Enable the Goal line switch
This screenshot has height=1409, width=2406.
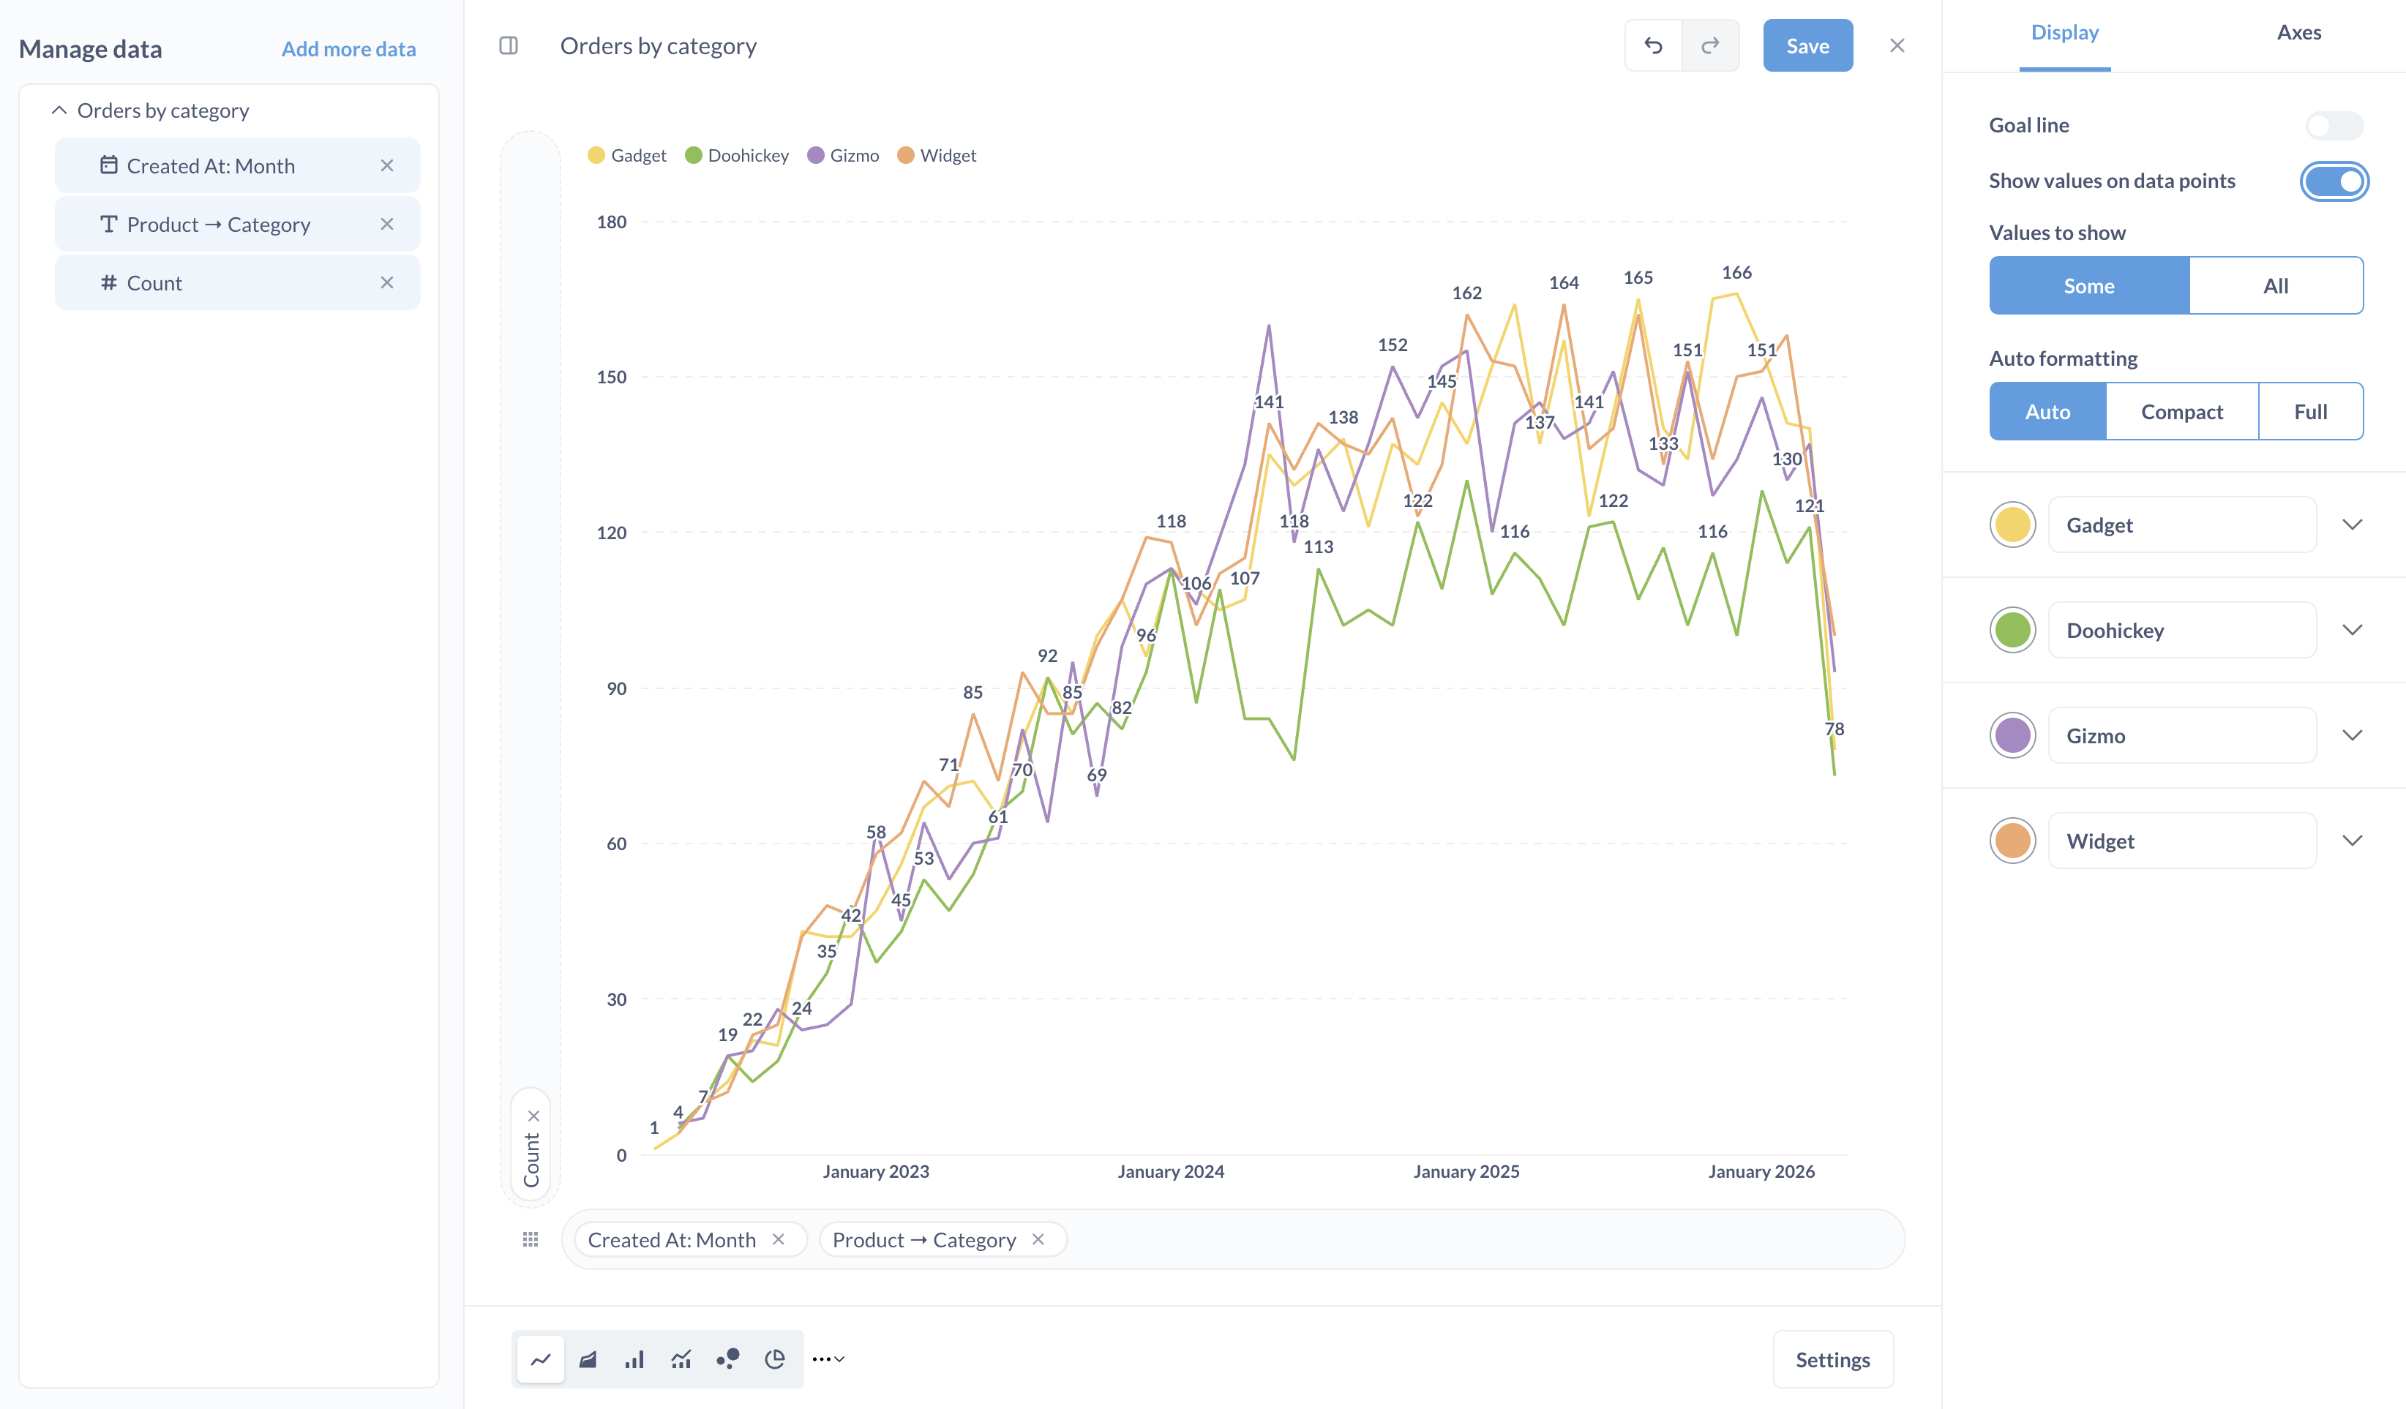2334,125
